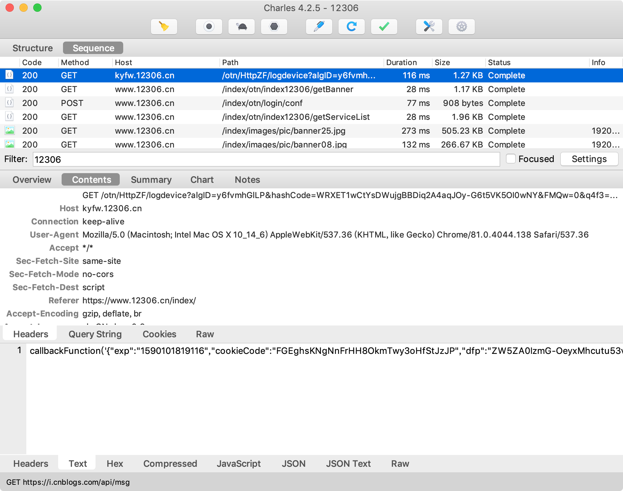Open the Tools wrench icon
This screenshot has width=623, height=491.
[x=429, y=27]
